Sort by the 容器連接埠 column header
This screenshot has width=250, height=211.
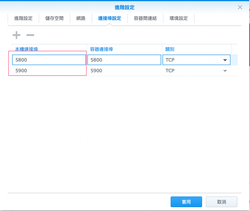tap(101, 49)
